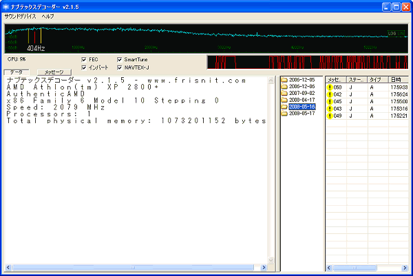Click the 'AuthenticAMD' text line
This screenshot has width=413, height=276.
(x=45, y=94)
